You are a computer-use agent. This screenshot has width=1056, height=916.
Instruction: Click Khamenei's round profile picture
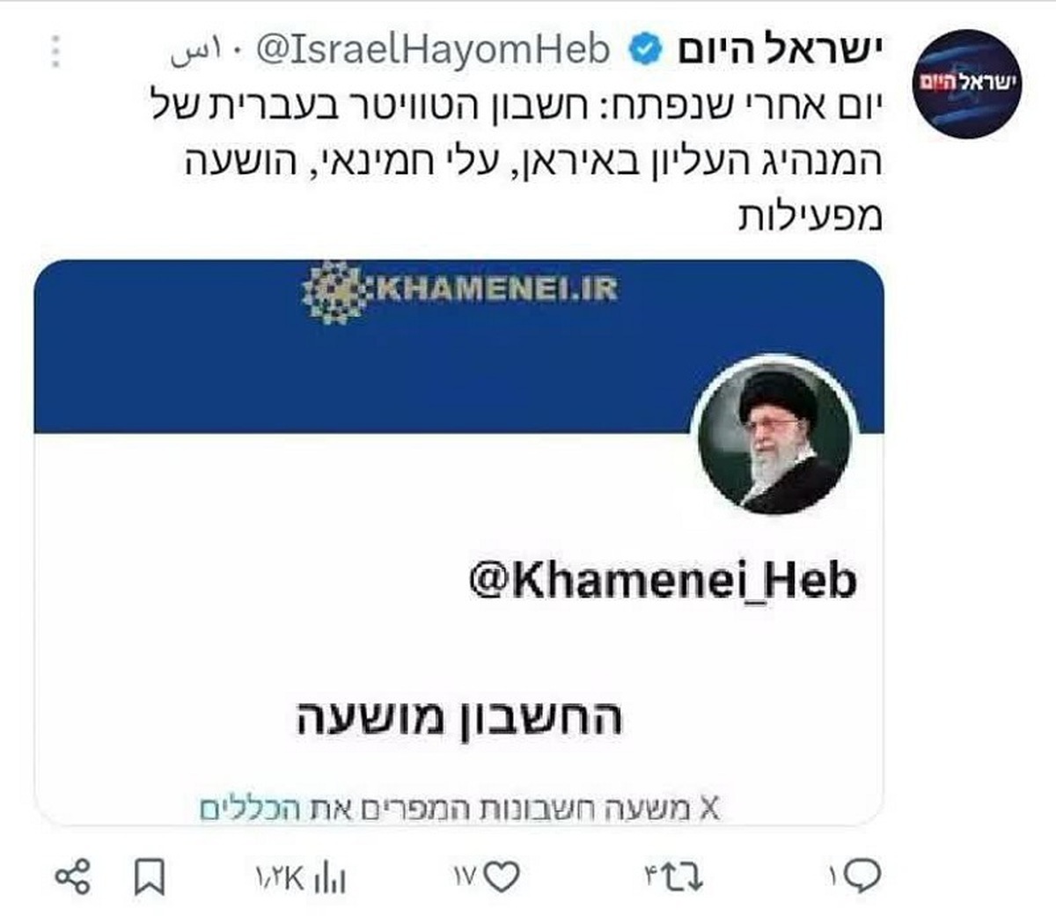(774, 437)
